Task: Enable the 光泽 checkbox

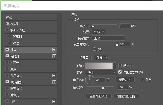Action: [7, 69]
